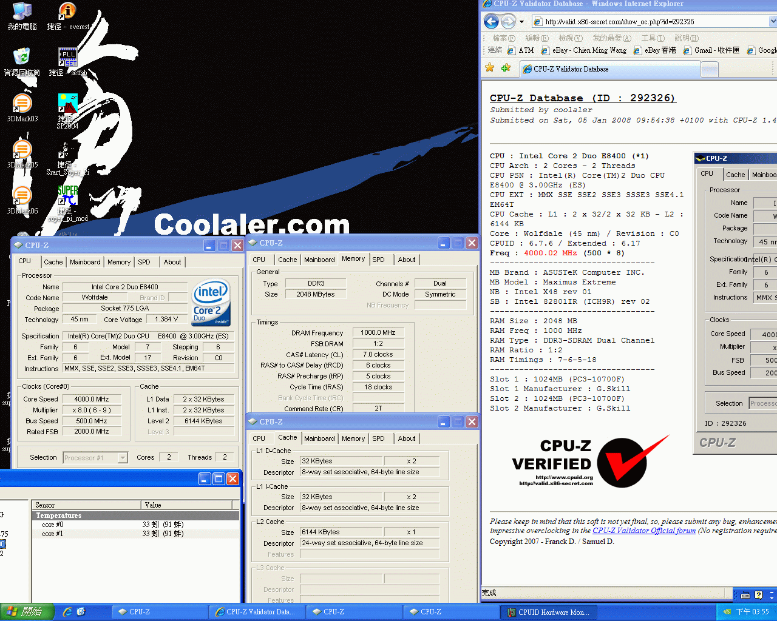Select the SP2004 shortcut desktop icon
The width and height of the screenshot is (777, 621).
pos(67,112)
